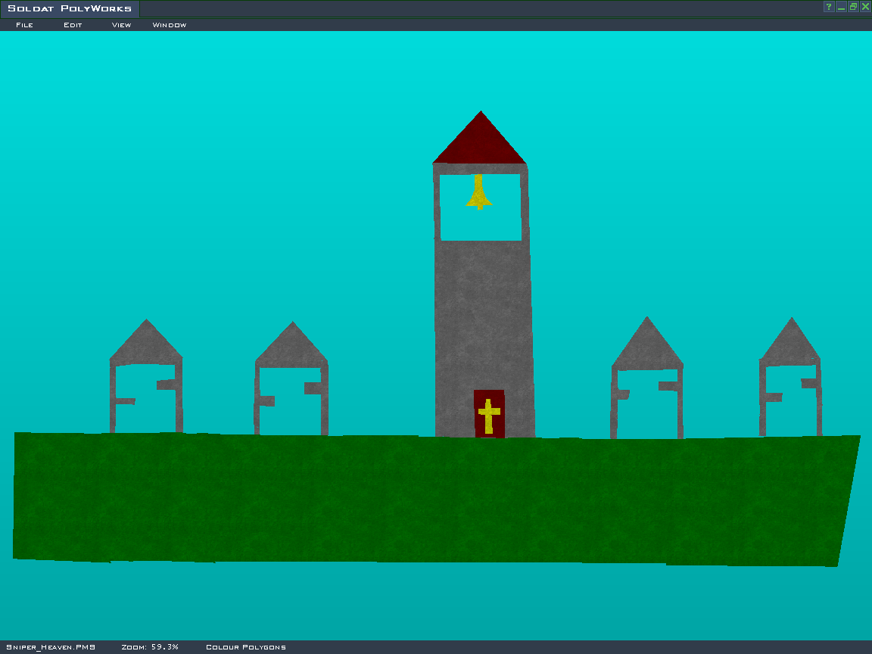Click the Colour Polygons status label
Viewport: 872px width, 654px height.
click(x=246, y=647)
